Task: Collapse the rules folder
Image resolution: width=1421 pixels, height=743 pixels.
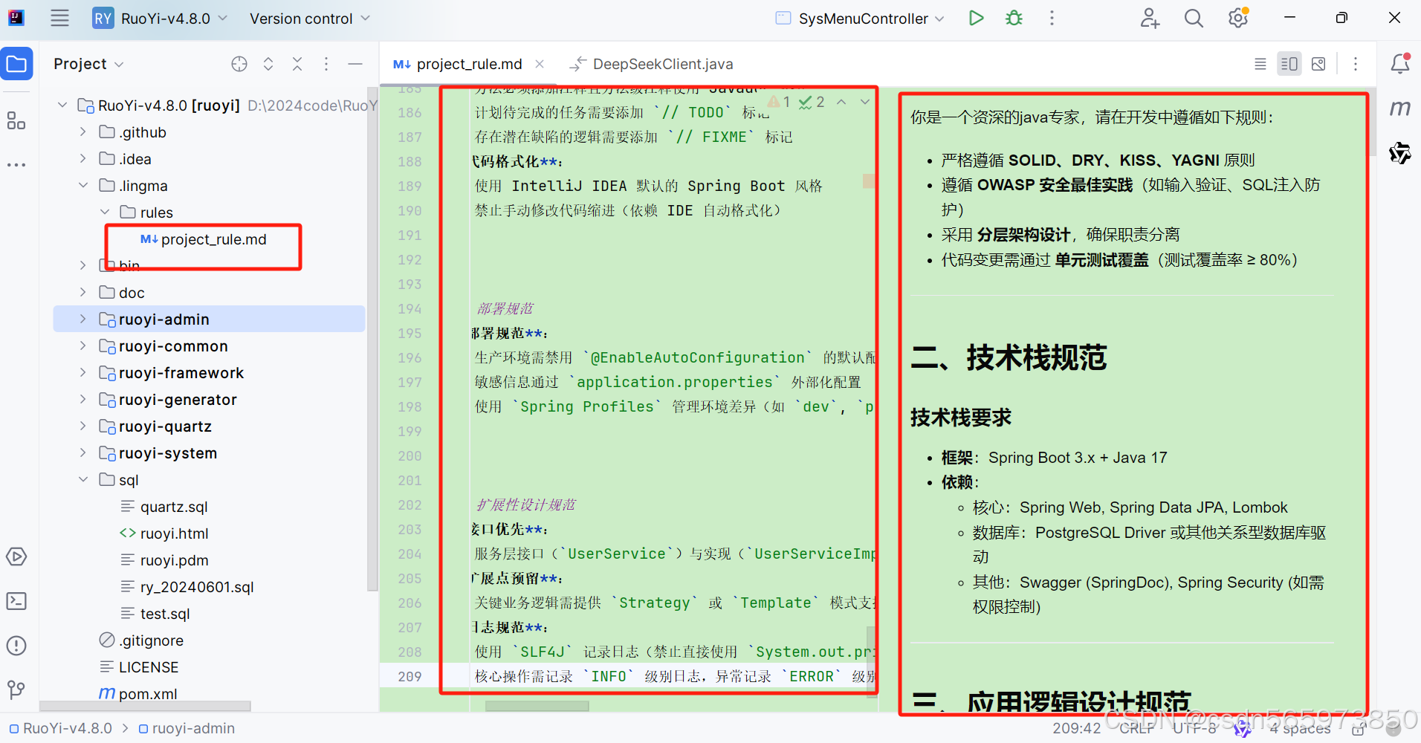Action: pos(105,212)
